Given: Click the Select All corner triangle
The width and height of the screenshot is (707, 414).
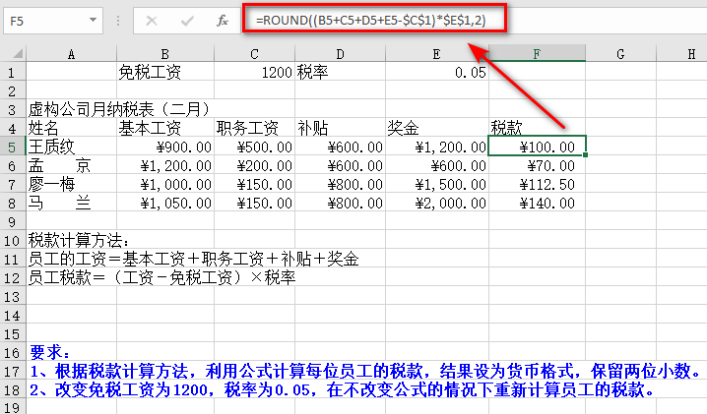Looking at the screenshot, I should click(x=13, y=54).
